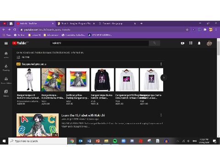This screenshot has width=220, height=165.
Task: Open the notifications bell
Action: 199,43
